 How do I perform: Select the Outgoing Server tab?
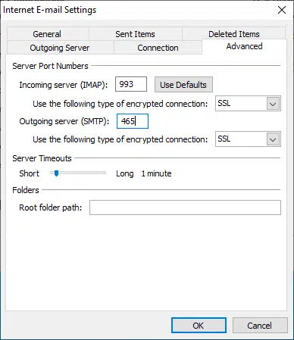coord(60,48)
